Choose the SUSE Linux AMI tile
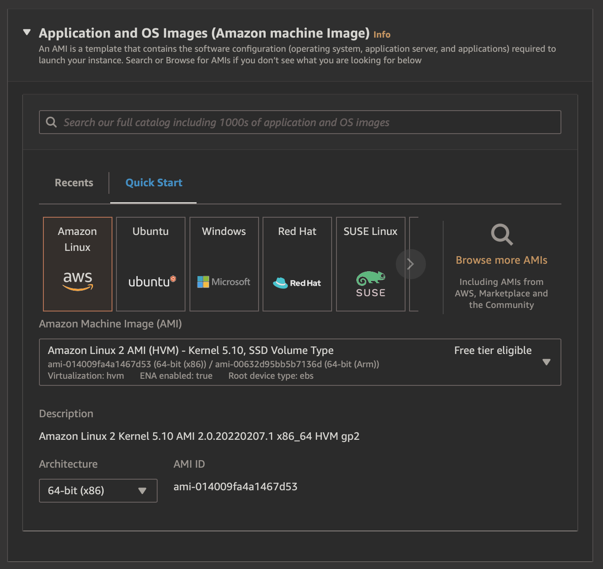 coord(371,264)
